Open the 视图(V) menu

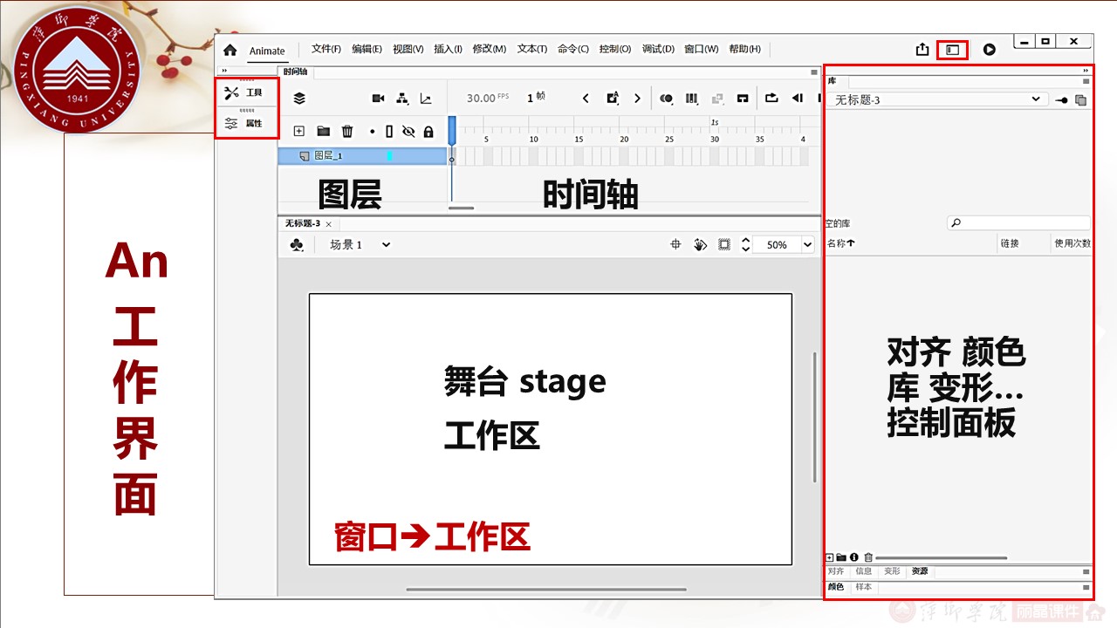pos(408,50)
